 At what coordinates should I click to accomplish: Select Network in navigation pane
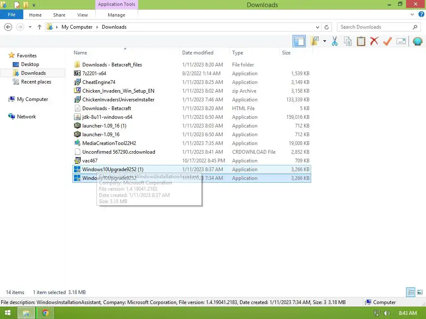[x=26, y=116]
